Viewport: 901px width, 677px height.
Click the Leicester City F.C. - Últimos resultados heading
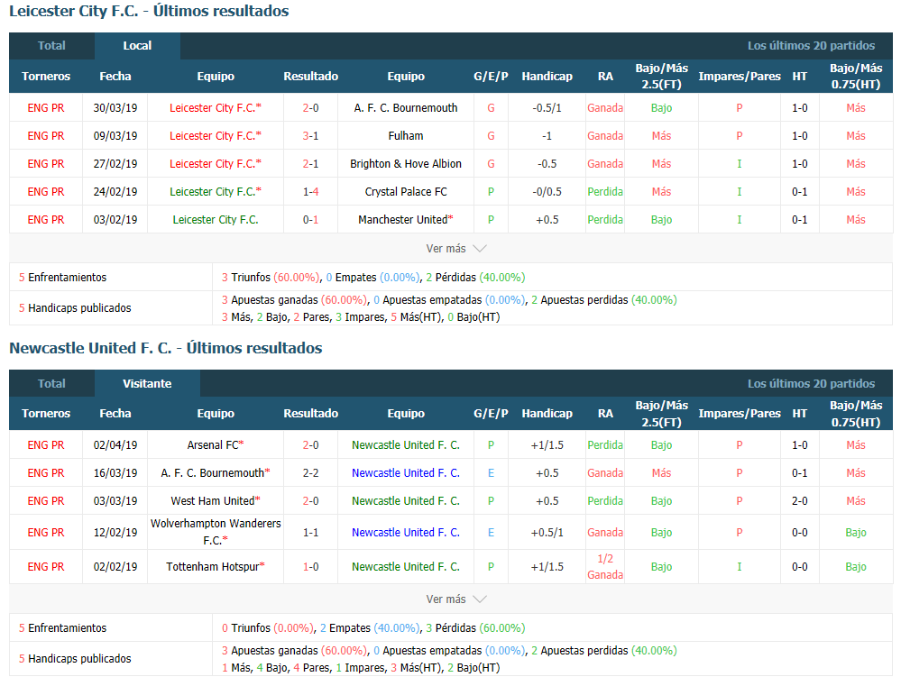[x=149, y=11]
